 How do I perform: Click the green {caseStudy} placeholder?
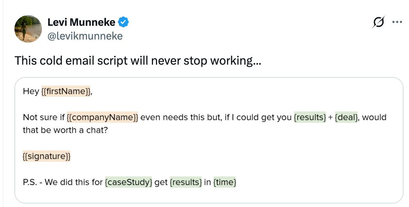click(129, 183)
